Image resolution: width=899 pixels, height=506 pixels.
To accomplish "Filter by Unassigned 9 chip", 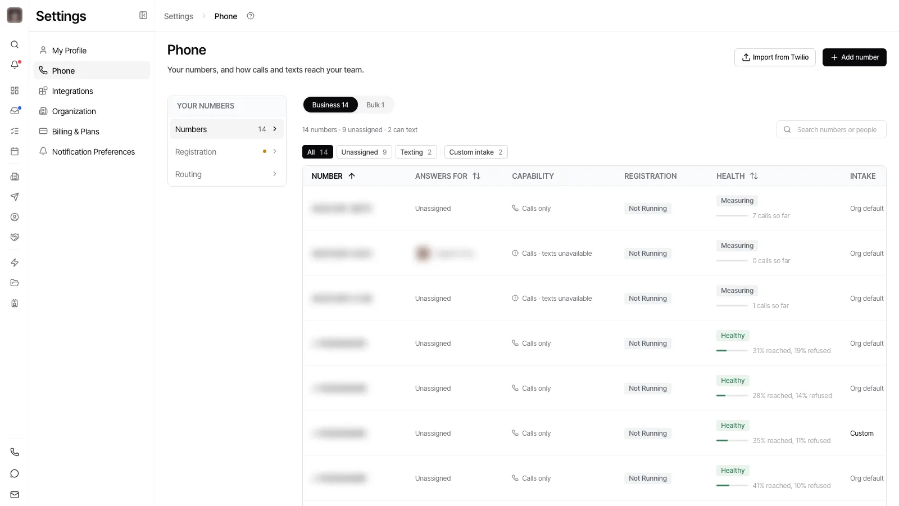I will pos(364,152).
